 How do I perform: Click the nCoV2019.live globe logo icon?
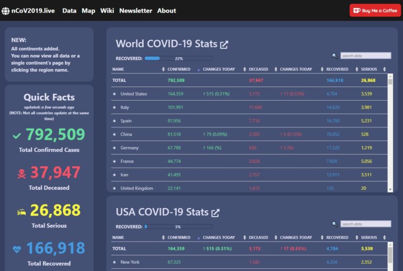pos(6,10)
